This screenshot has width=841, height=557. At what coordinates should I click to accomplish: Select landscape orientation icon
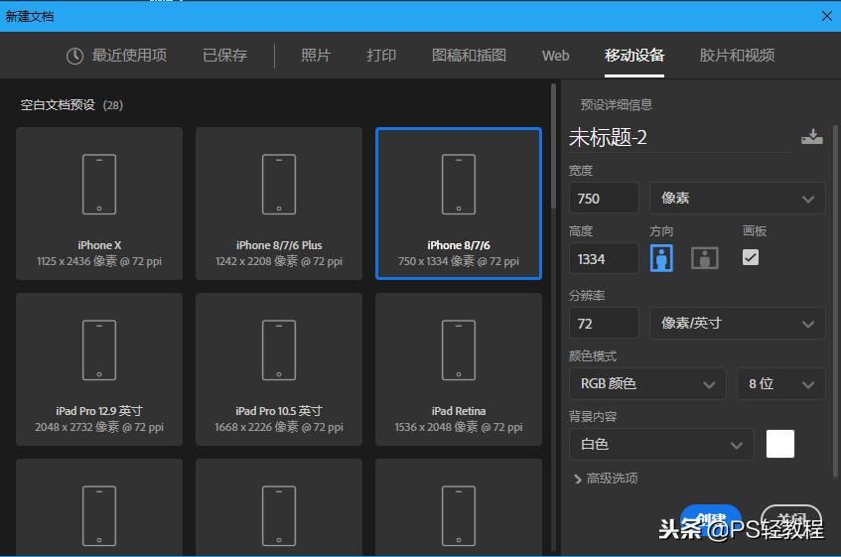(x=704, y=258)
